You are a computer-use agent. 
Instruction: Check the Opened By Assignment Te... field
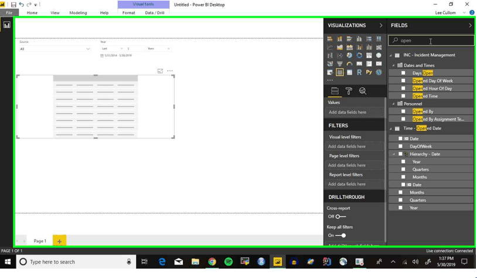click(x=403, y=119)
